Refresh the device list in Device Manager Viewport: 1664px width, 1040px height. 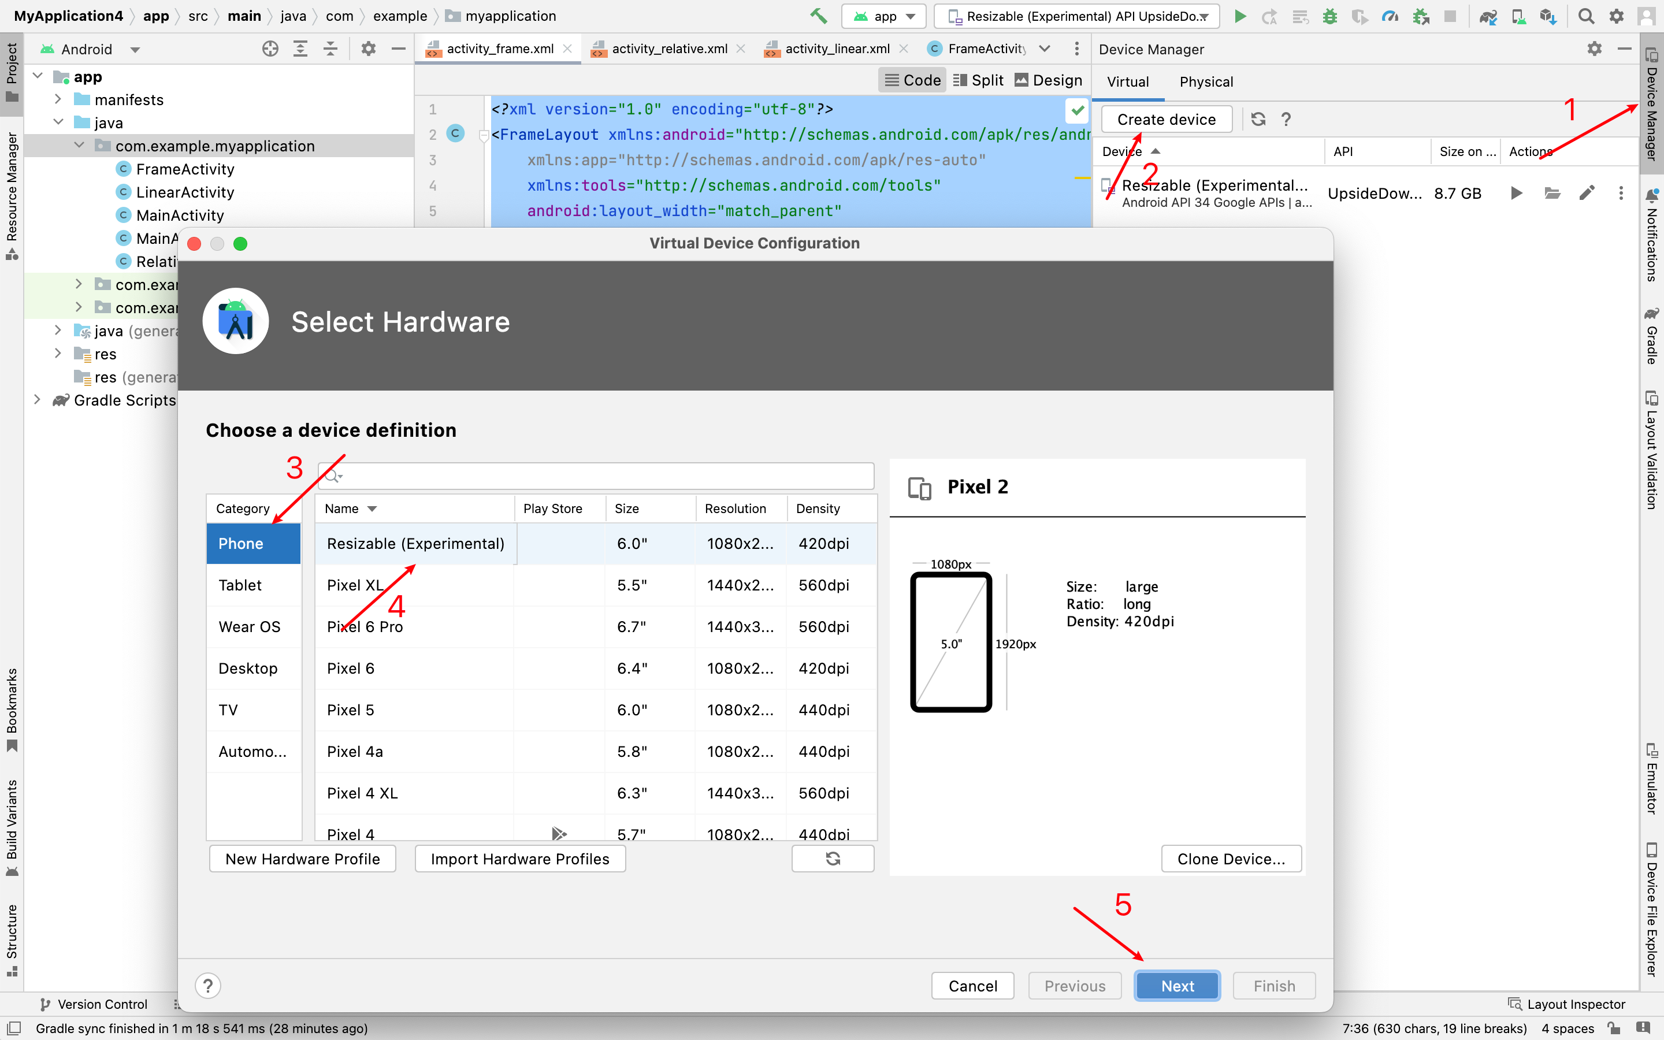coord(1258,119)
